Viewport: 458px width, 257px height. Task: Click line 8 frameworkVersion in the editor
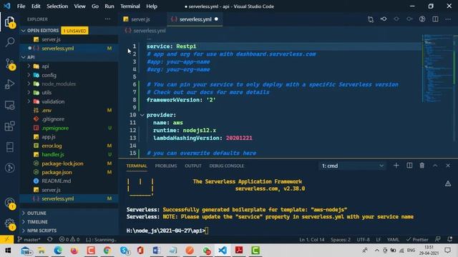click(x=181, y=100)
